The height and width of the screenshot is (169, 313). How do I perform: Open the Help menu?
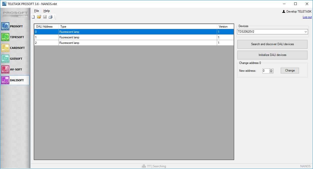pyautogui.click(x=47, y=11)
